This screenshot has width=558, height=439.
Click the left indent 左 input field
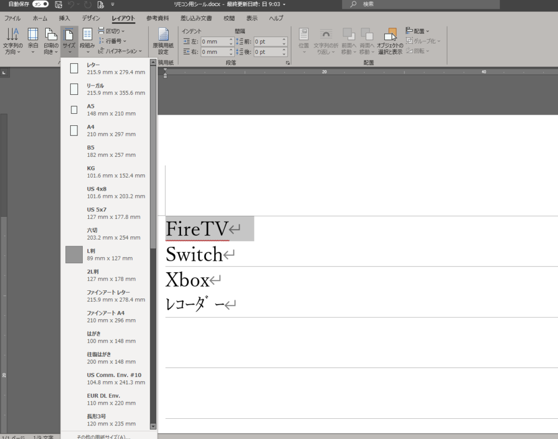pyautogui.click(x=215, y=41)
